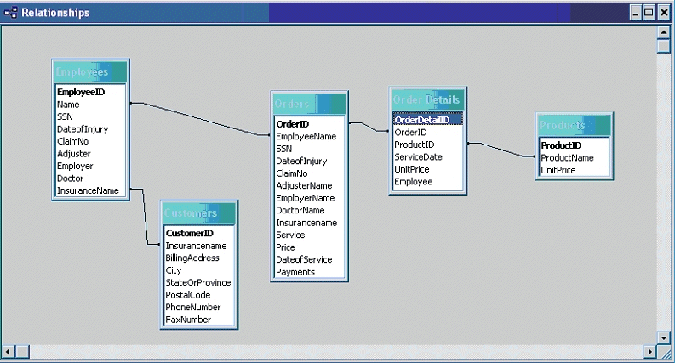675x363 pixels.
Task: Select PhoneNumber field in Customers table
Action: [199, 307]
